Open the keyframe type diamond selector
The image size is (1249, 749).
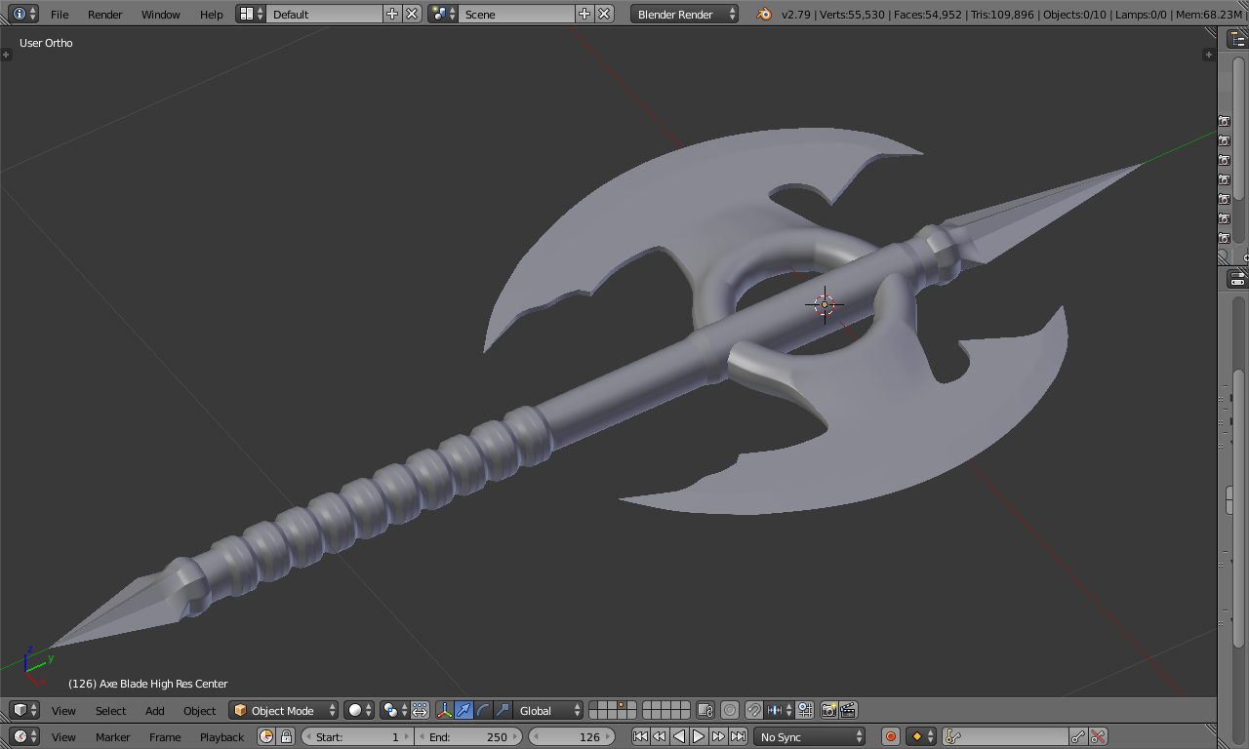click(x=921, y=736)
